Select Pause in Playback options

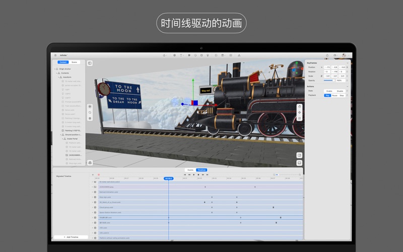coord(334,95)
